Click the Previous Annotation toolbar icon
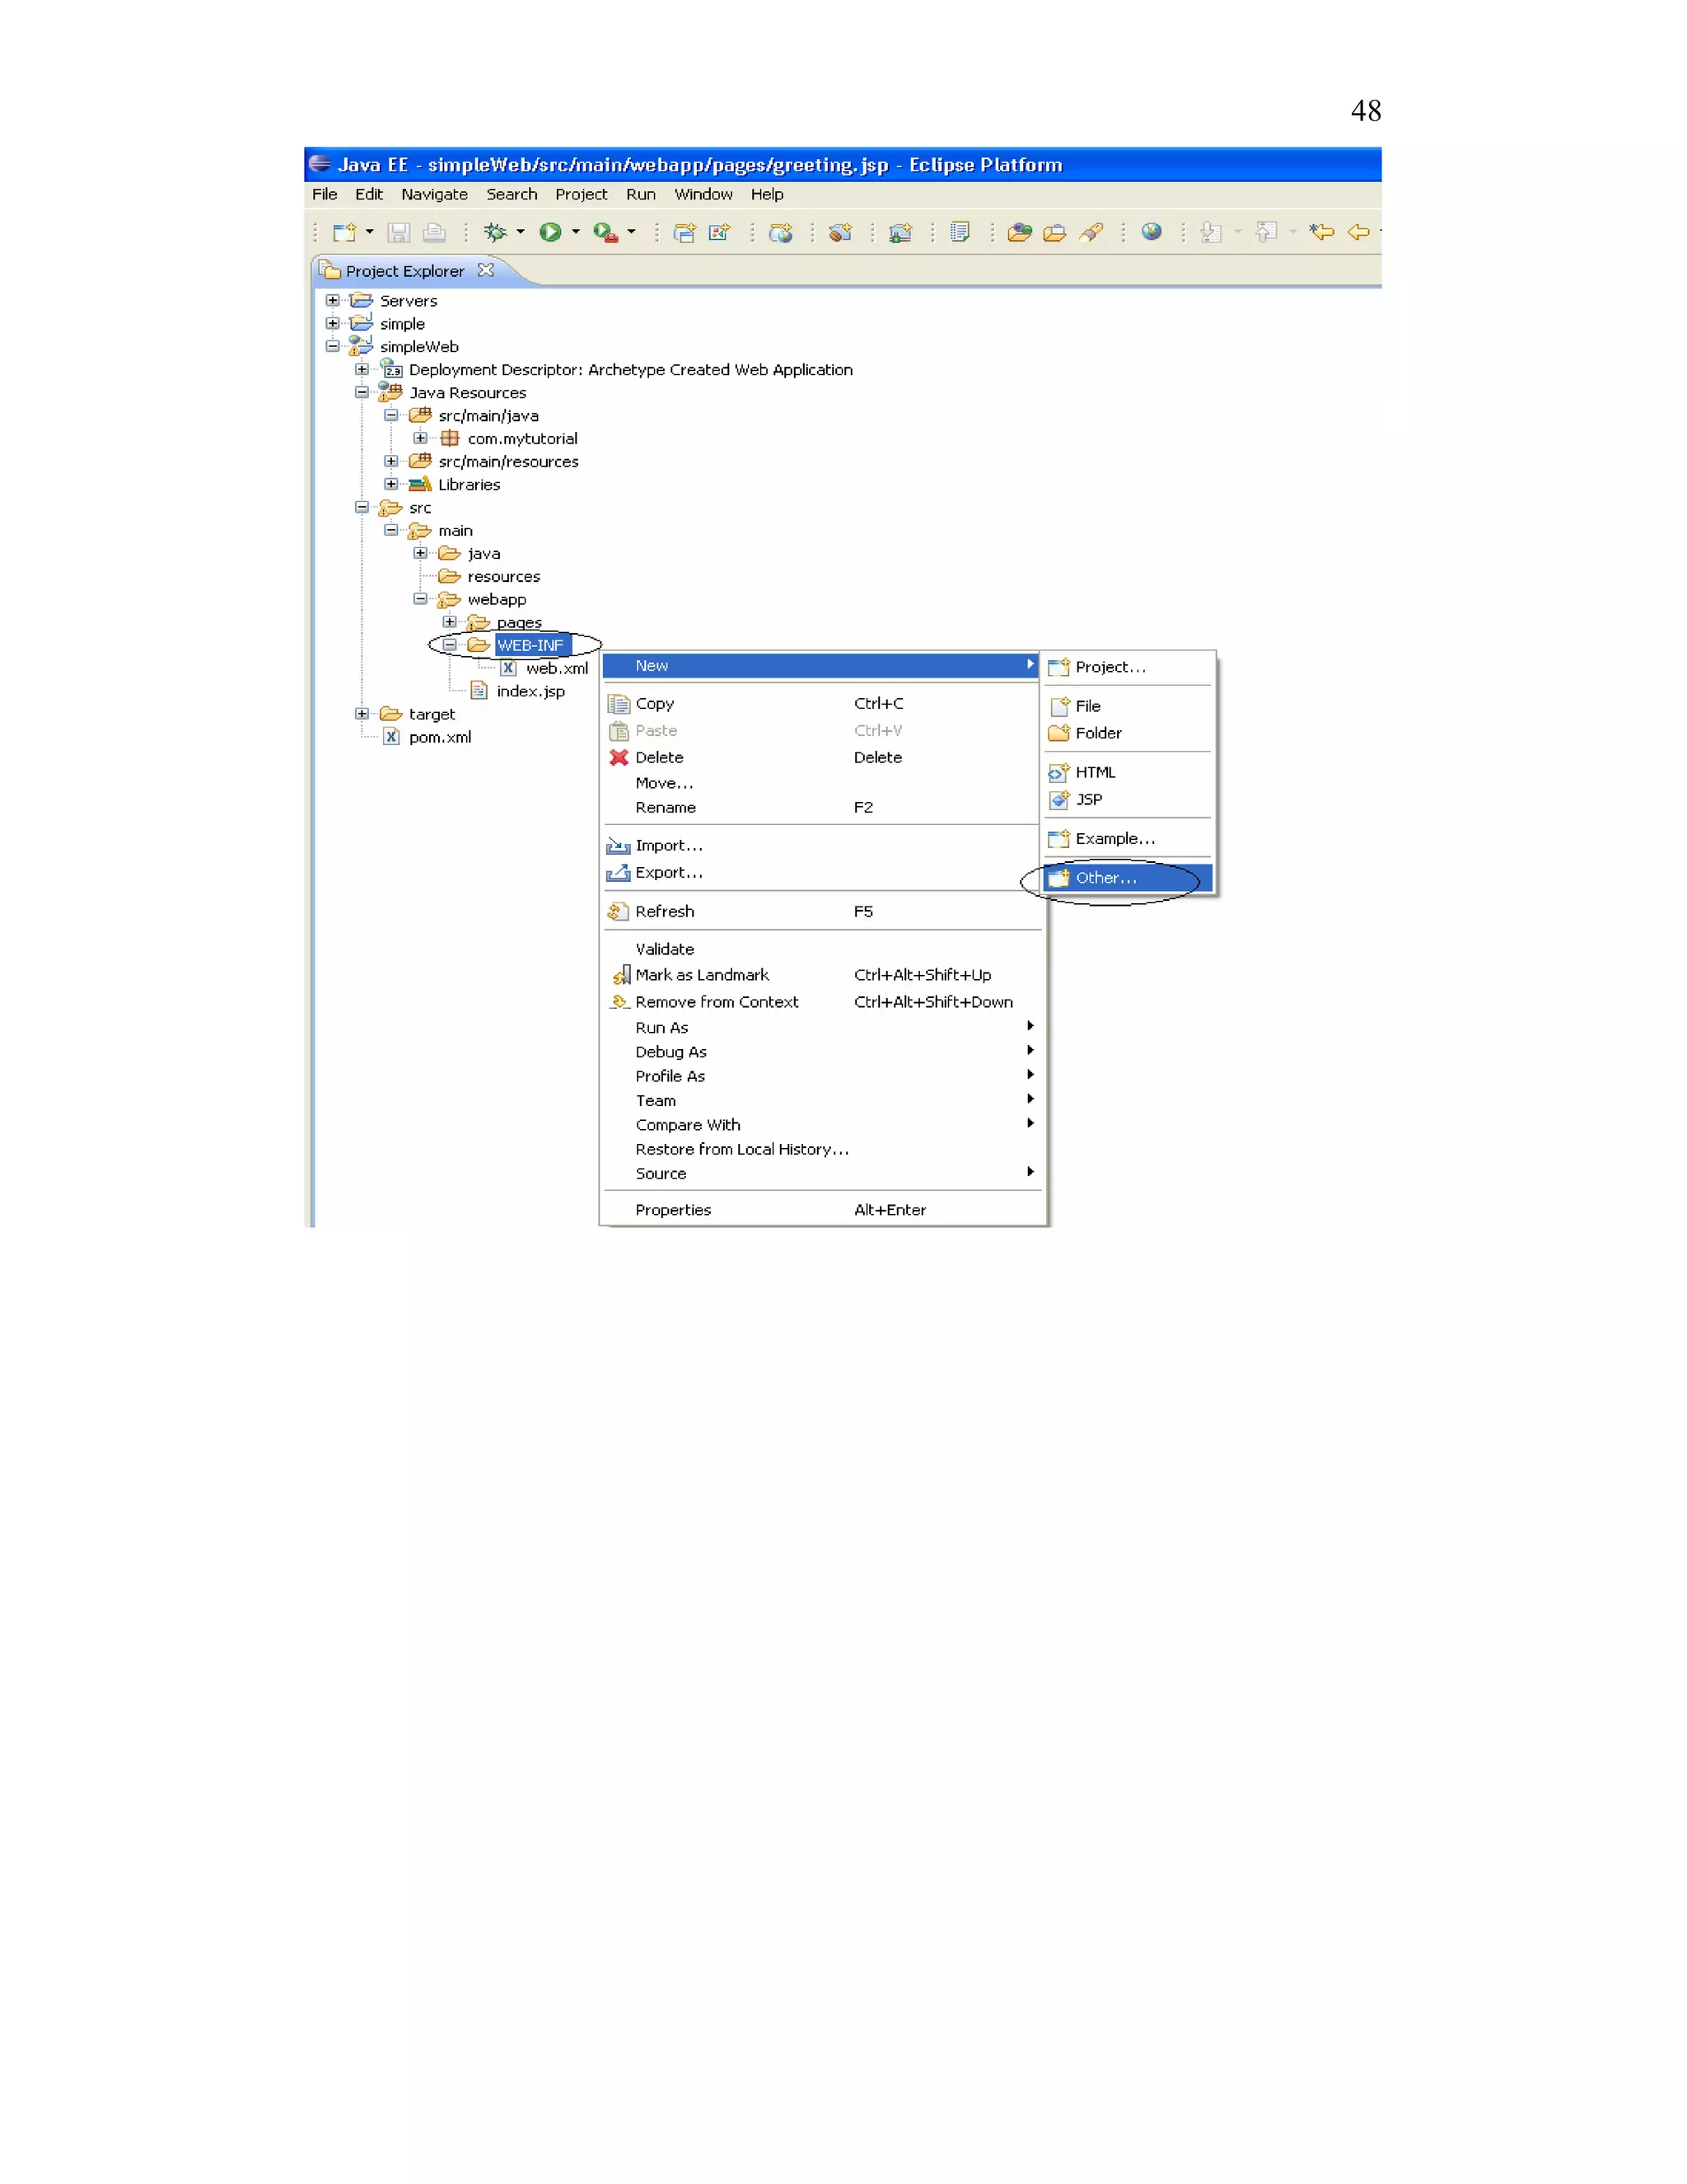1687x2184 pixels. point(1266,232)
